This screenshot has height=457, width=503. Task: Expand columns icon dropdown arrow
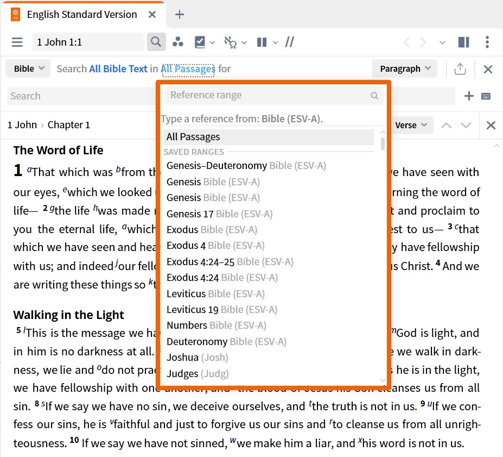(275, 42)
